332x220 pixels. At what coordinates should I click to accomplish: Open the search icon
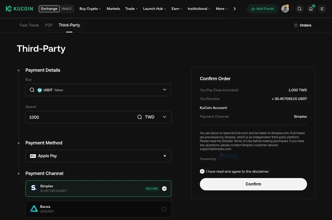coord(299,9)
